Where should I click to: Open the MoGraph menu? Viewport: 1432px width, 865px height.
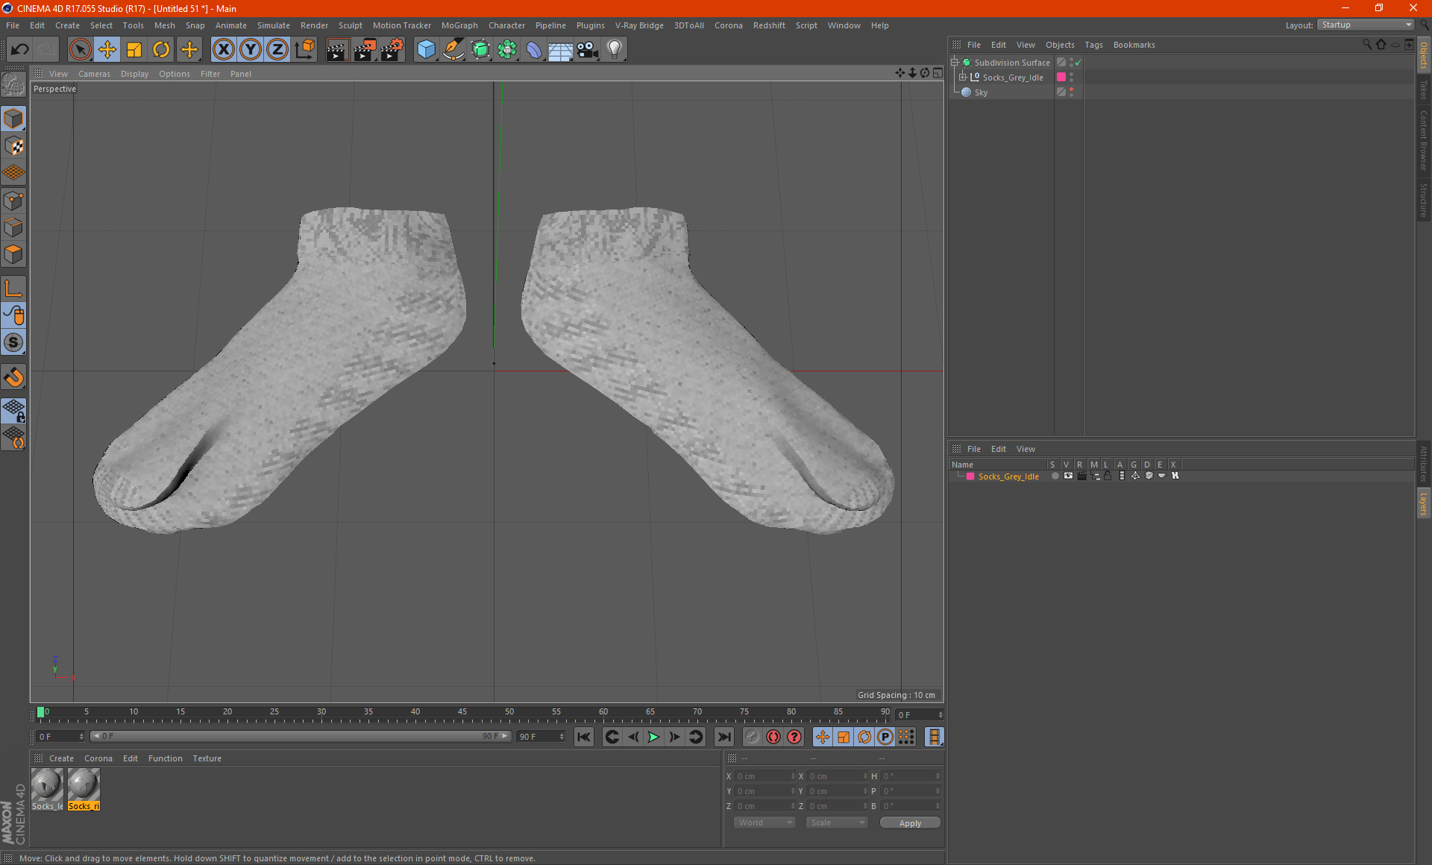click(x=459, y=25)
